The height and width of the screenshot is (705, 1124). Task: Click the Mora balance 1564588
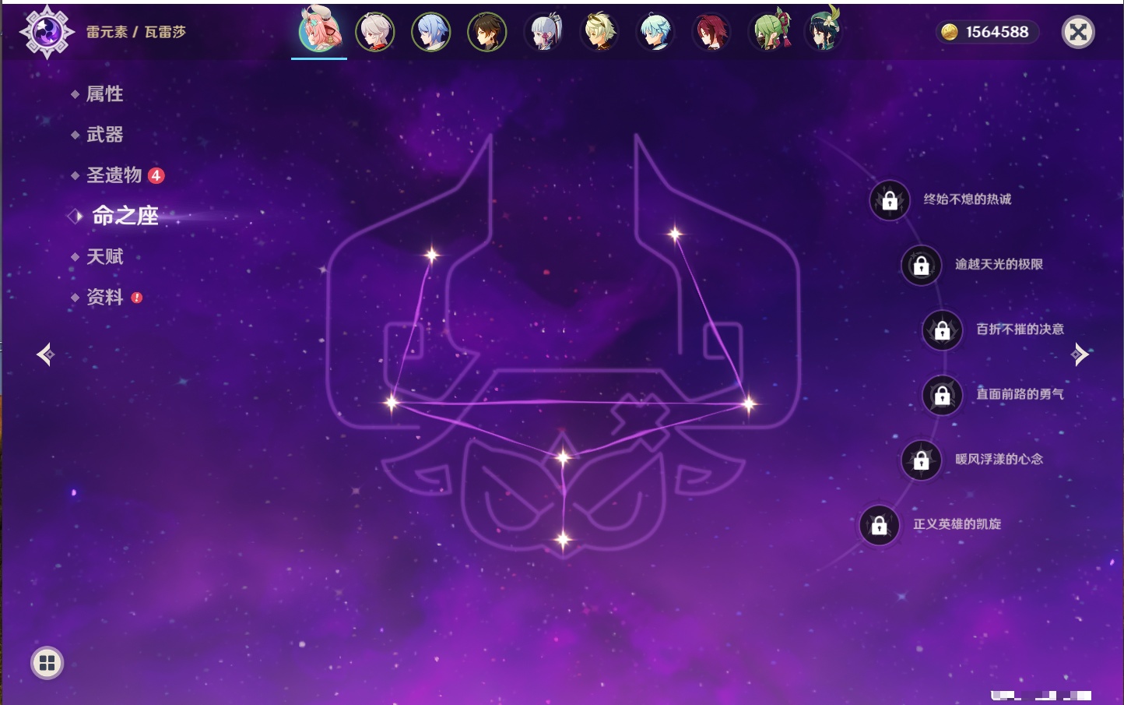pos(987,32)
